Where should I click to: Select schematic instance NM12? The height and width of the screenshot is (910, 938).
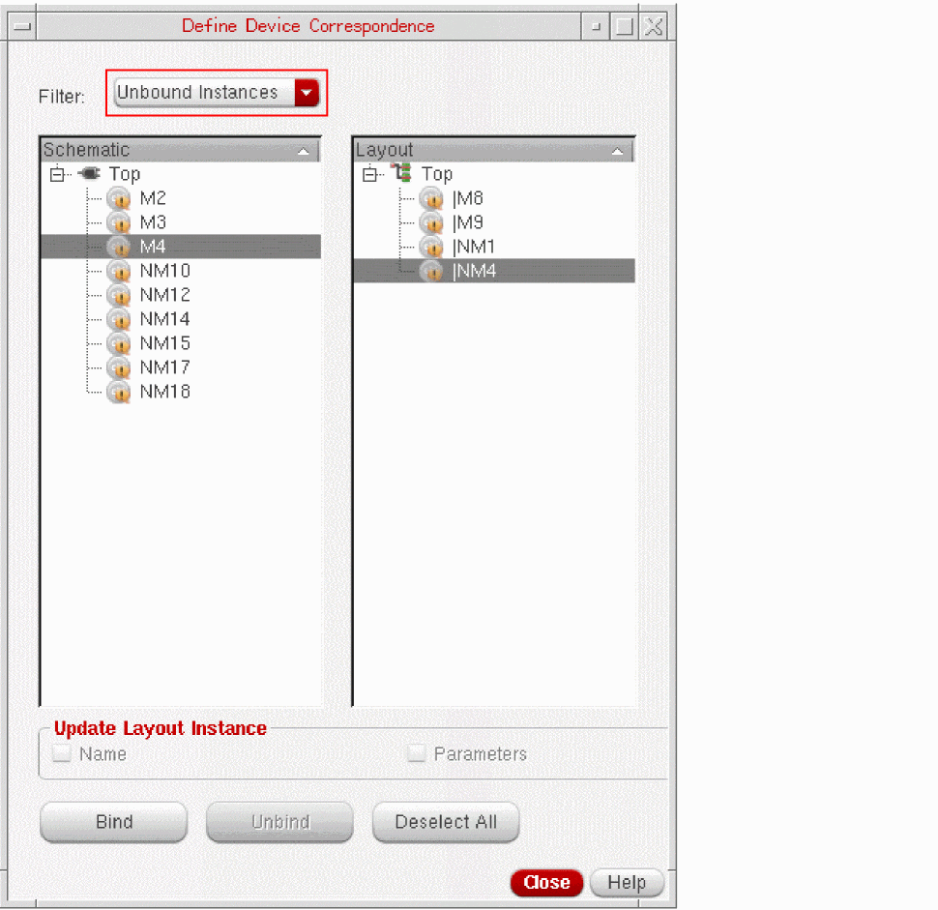pos(164,295)
